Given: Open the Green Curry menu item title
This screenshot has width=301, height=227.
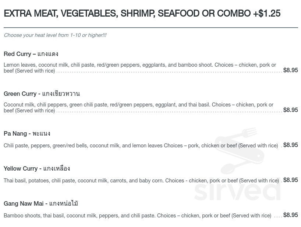Looking at the screenshot, I should 42,94.
